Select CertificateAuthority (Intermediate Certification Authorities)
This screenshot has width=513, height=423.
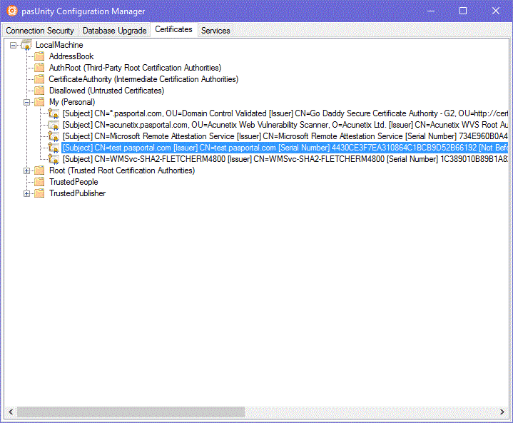[143, 79]
